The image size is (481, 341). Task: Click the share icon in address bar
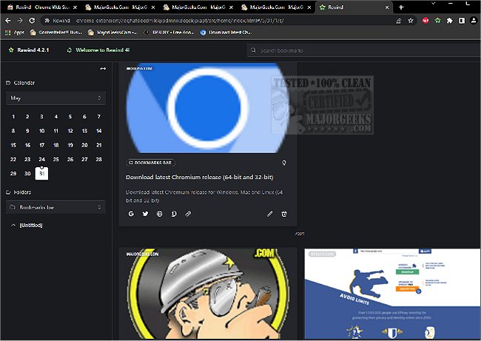tap(398, 21)
